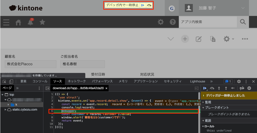Open the Lighthouse tab
Screen dimensions: 257x133
tap(198, 81)
